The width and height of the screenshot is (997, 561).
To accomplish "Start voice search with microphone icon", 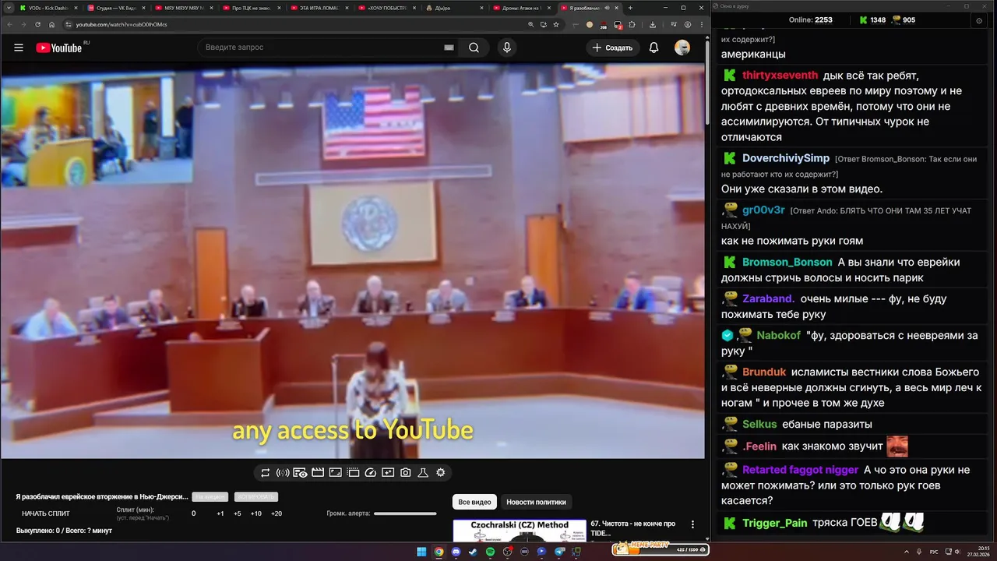I will [507, 48].
